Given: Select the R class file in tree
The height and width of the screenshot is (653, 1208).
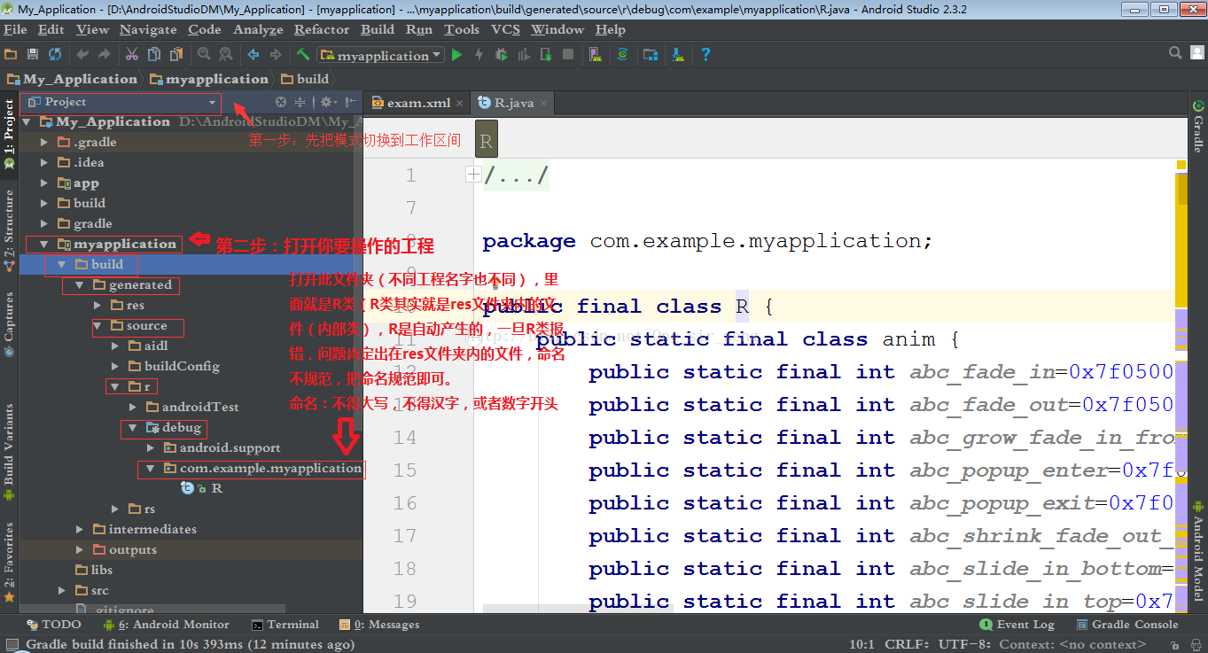Looking at the screenshot, I should pos(203,488).
